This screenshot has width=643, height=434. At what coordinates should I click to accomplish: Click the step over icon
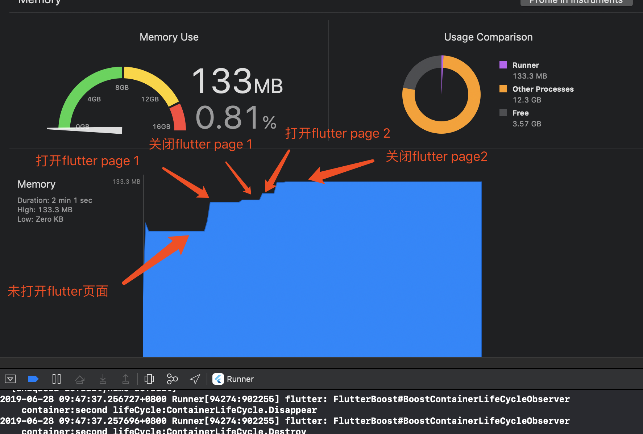click(x=80, y=379)
